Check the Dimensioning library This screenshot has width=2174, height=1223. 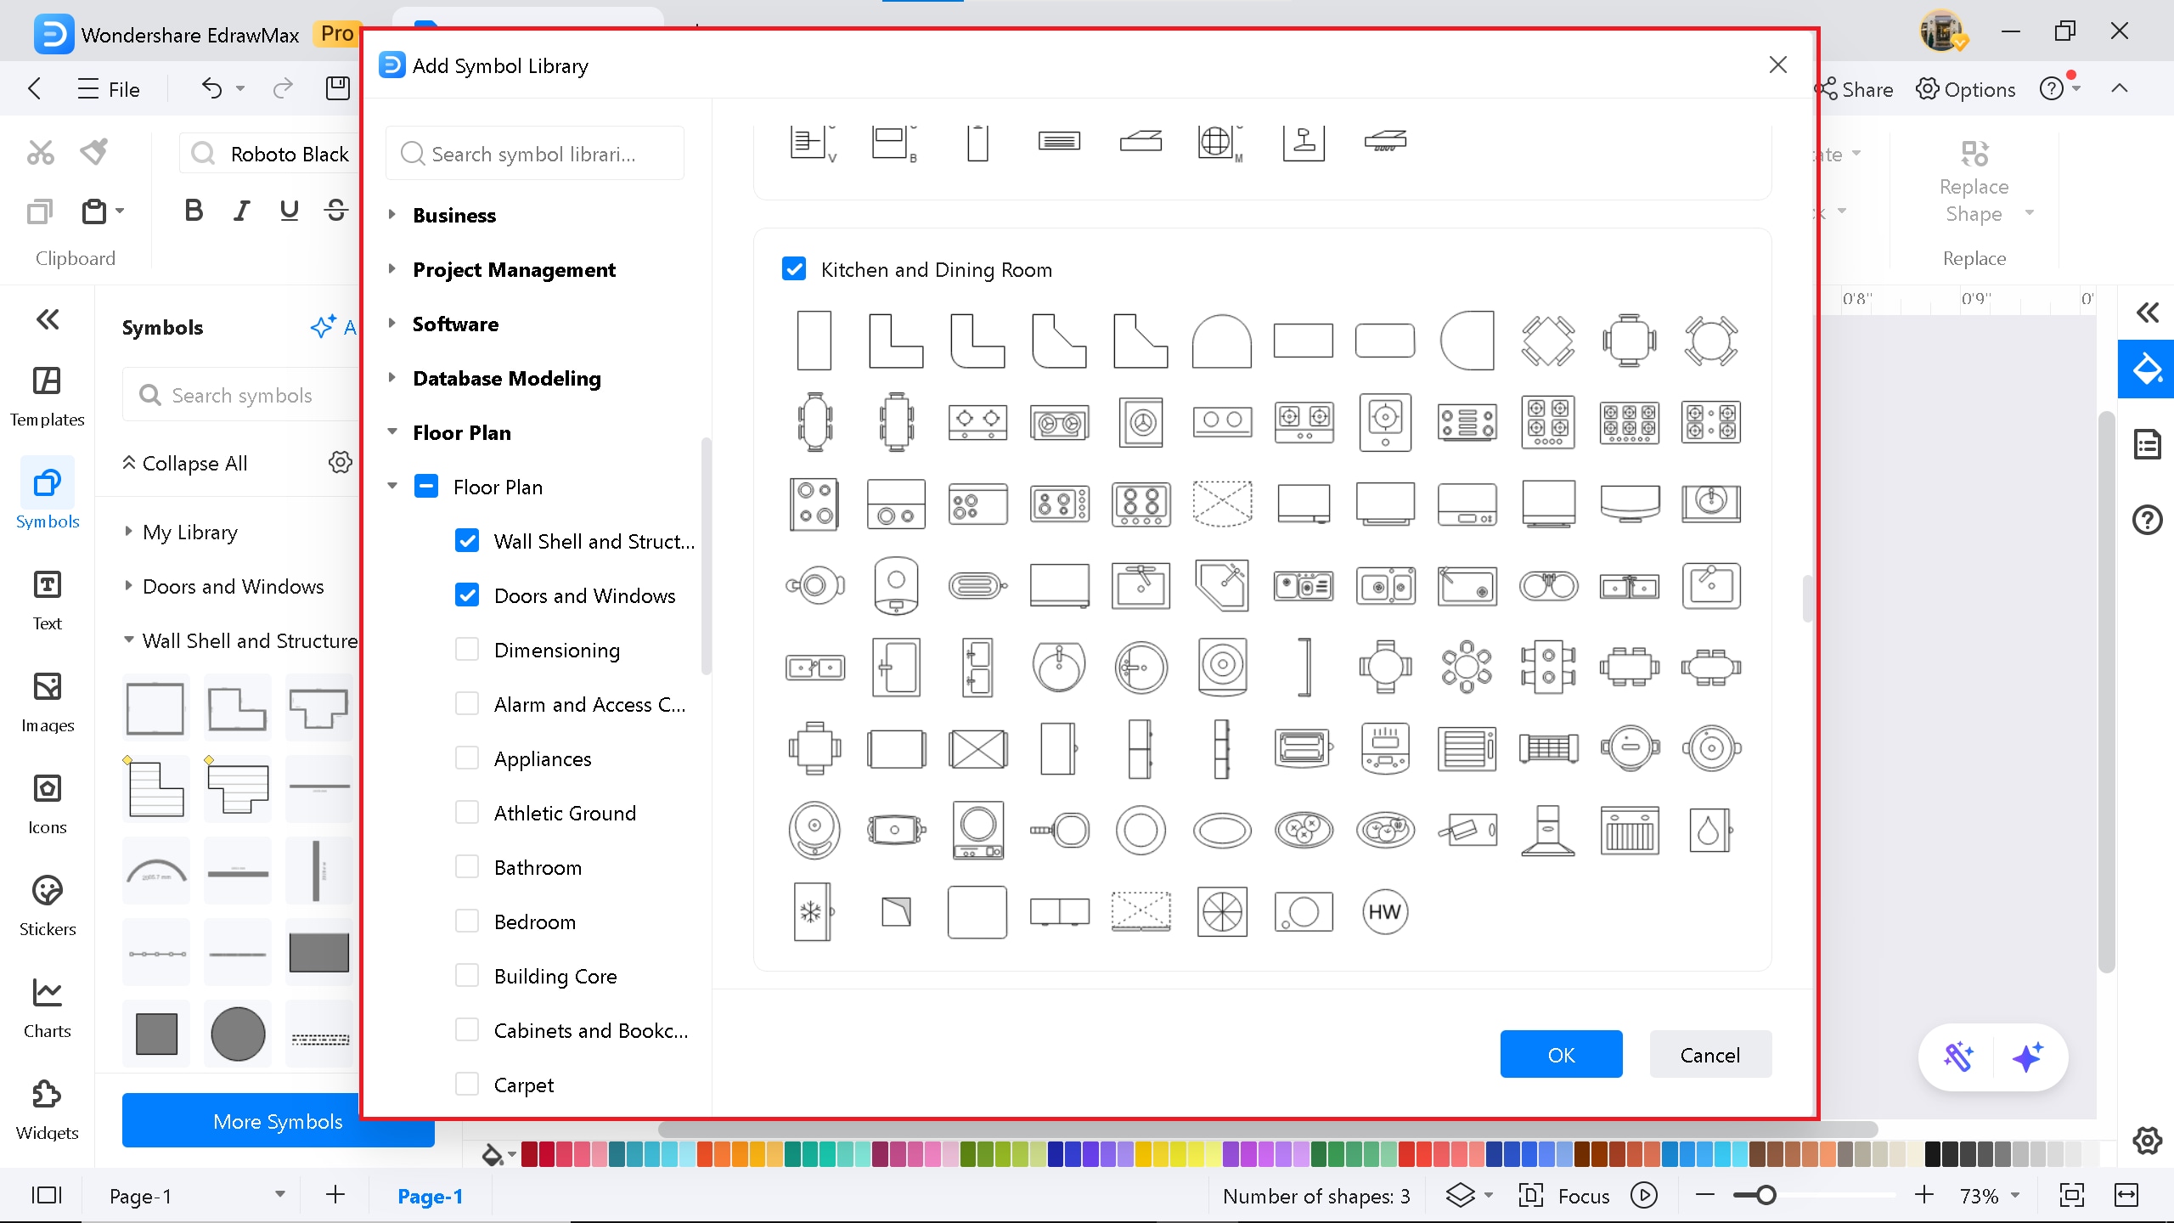pos(467,650)
